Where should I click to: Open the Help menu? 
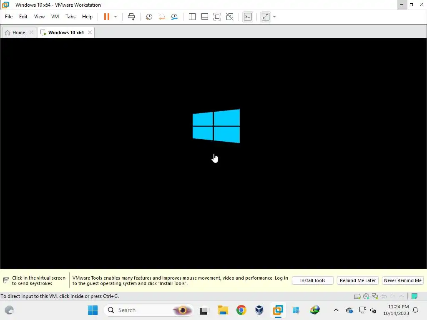[x=87, y=17]
